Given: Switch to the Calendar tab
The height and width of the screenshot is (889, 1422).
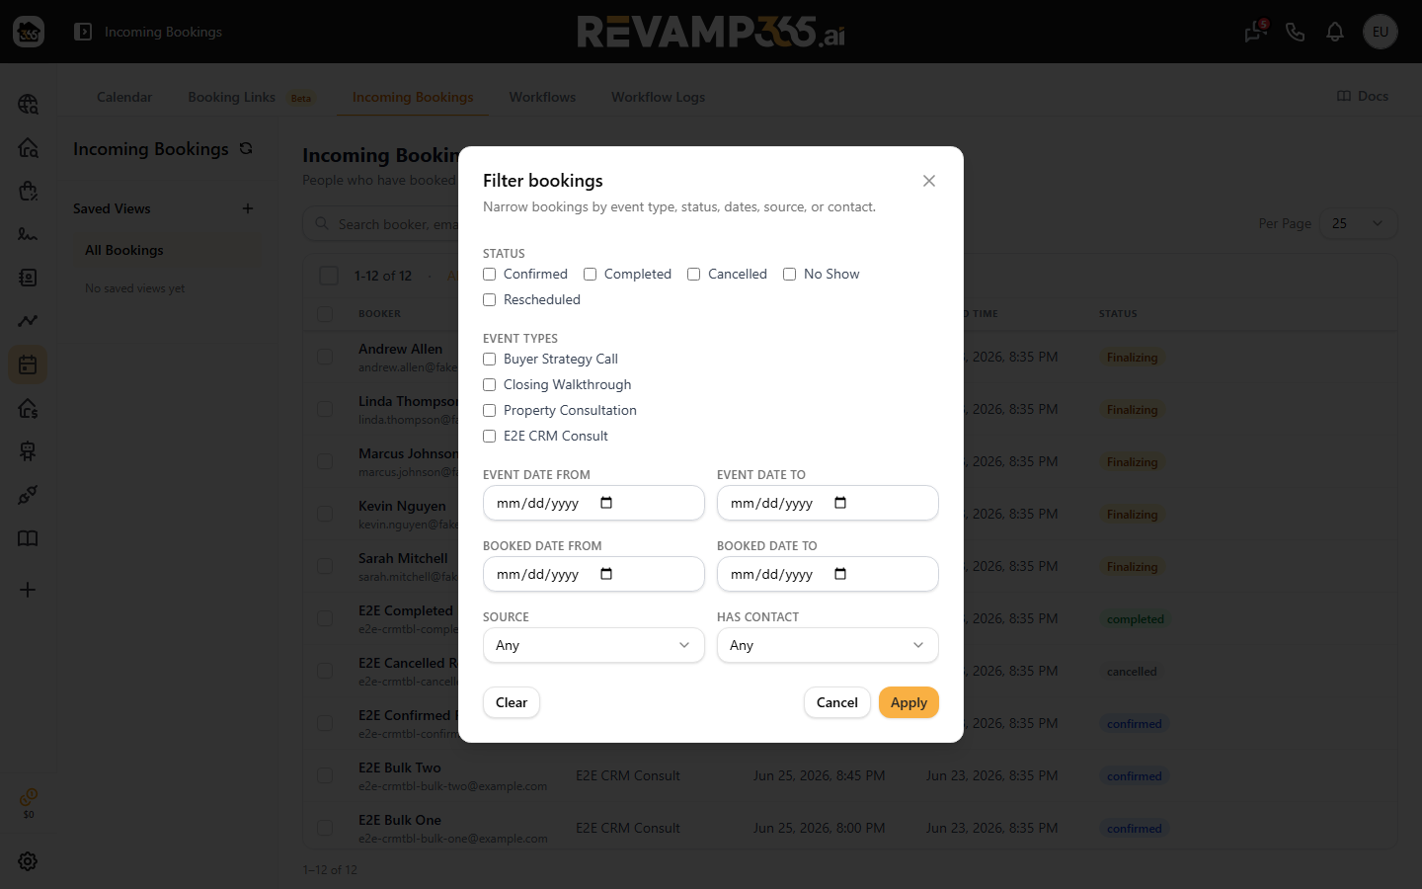Looking at the screenshot, I should click(x=124, y=97).
